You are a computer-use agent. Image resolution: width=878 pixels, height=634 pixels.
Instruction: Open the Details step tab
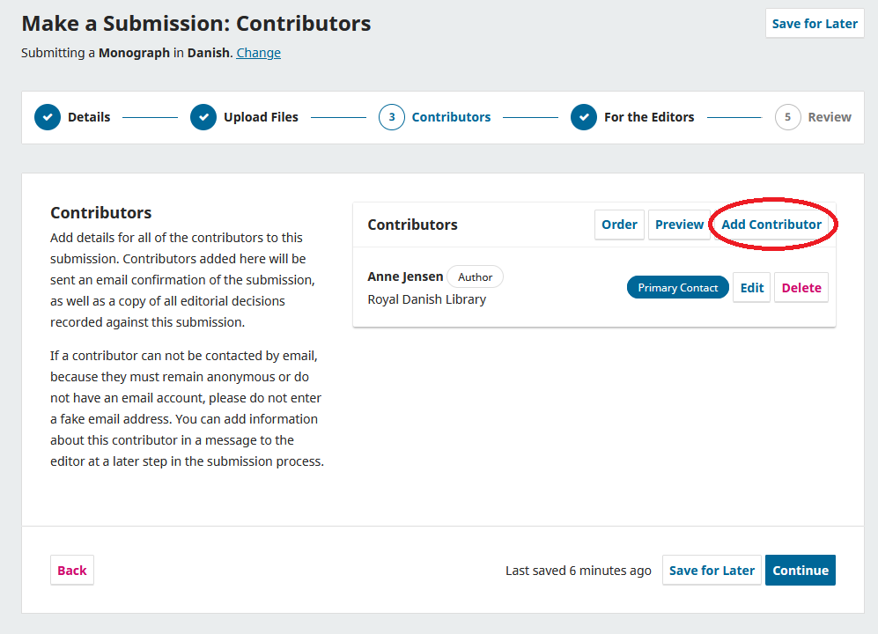[x=89, y=117]
